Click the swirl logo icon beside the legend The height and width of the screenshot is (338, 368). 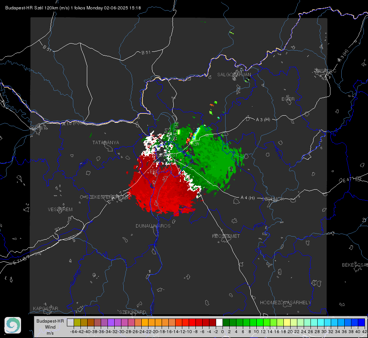(x=13, y=325)
